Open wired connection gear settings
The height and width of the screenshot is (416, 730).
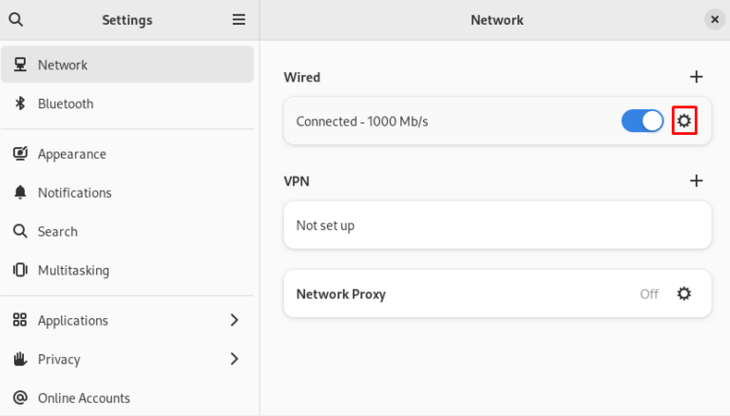click(684, 121)
